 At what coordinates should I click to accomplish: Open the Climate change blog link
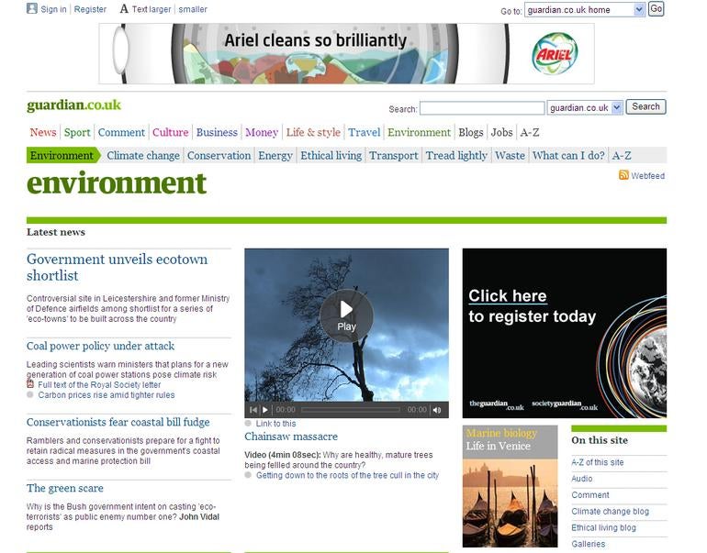coord(610,511)
